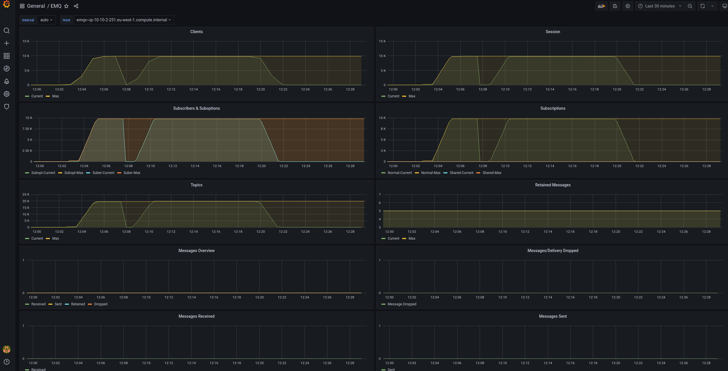
Task: Open the Last 30 minutes time picker
Action: pyautogui.click(x=660, y=6)
